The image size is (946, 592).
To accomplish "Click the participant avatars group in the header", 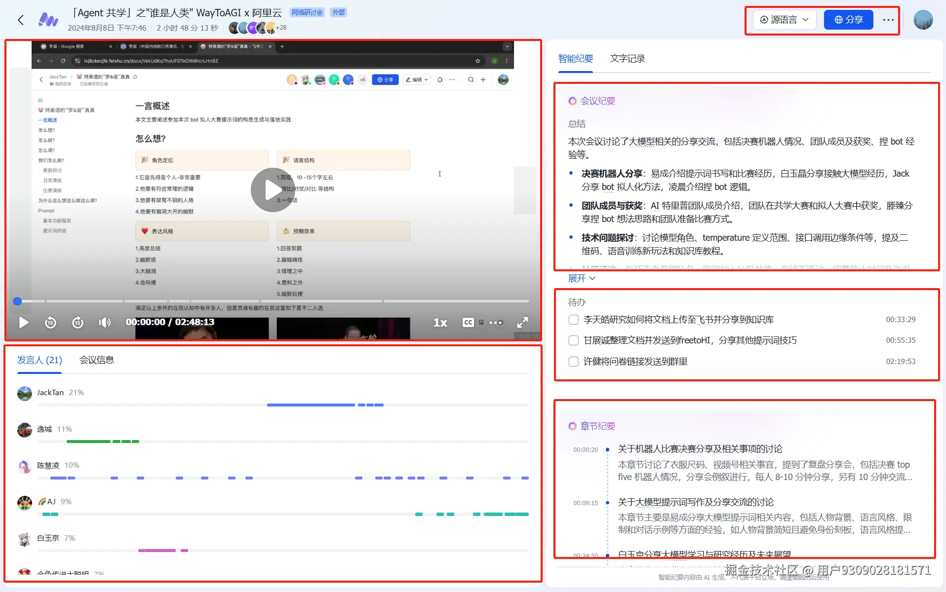I will (252, 28).
